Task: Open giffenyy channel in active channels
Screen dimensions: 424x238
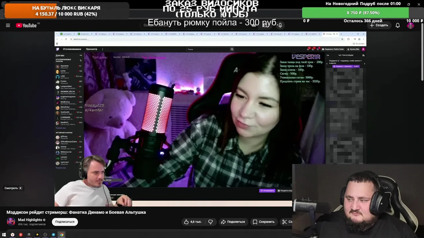Action: [x=69, y=137]
